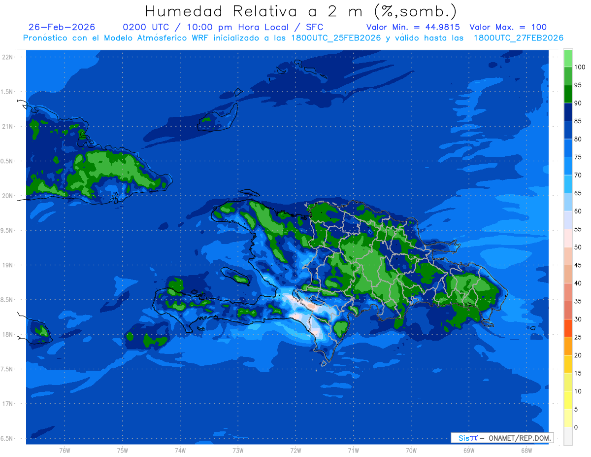Click the legend value '0'

coord(576,427)
